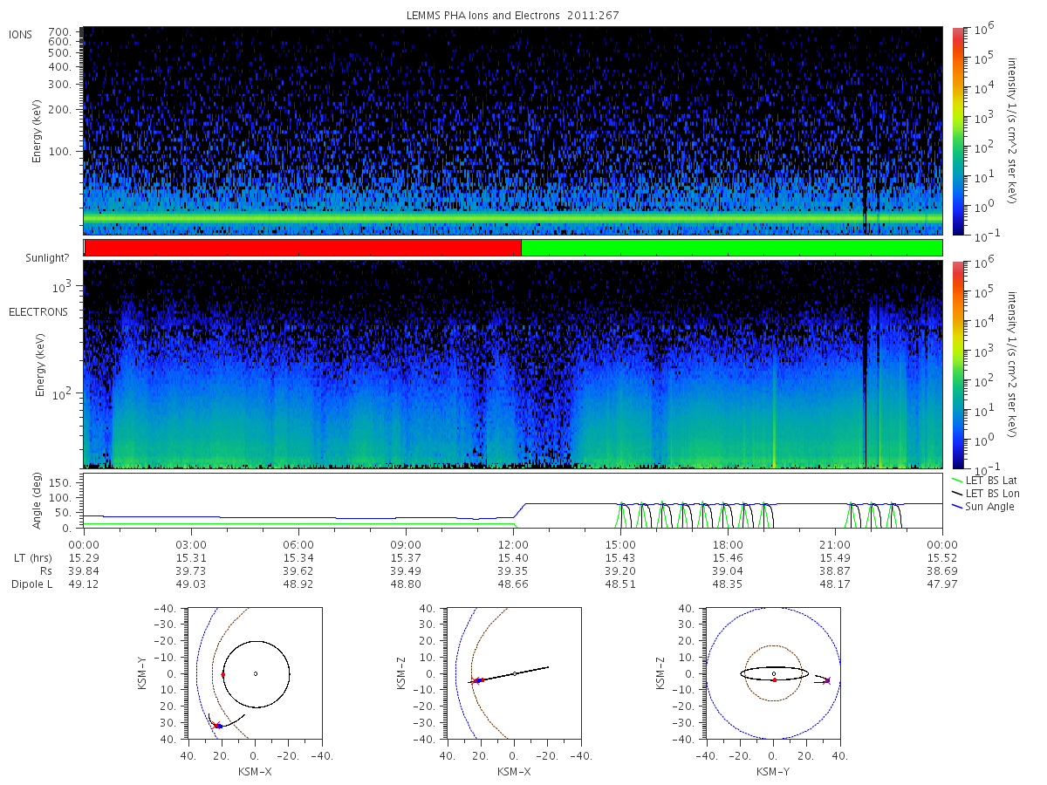Click the Angle (deg) line plot panel
The width and height of the screenshot is (1047, 785).
click(x=513, y=501)
